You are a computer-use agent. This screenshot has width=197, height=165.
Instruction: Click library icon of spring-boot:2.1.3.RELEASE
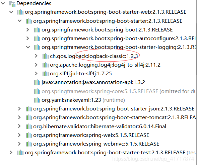pyautogui.click(x=37, y=30)
